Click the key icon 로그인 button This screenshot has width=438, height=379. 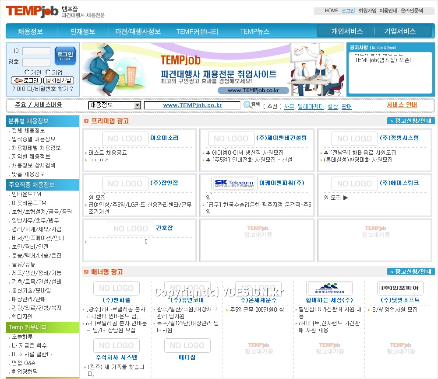[26, 80]
